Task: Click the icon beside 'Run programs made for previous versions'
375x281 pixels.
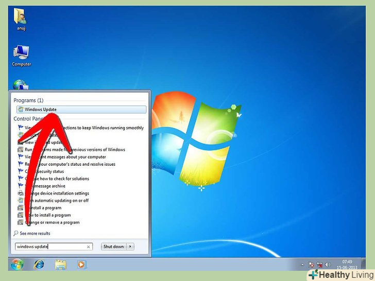Action: [21, 150]
